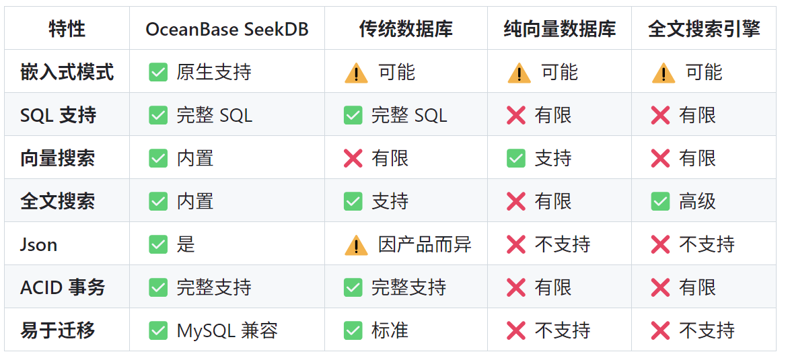
Task: Click the green check beside 原生支持
Action: tap(158, 72)
